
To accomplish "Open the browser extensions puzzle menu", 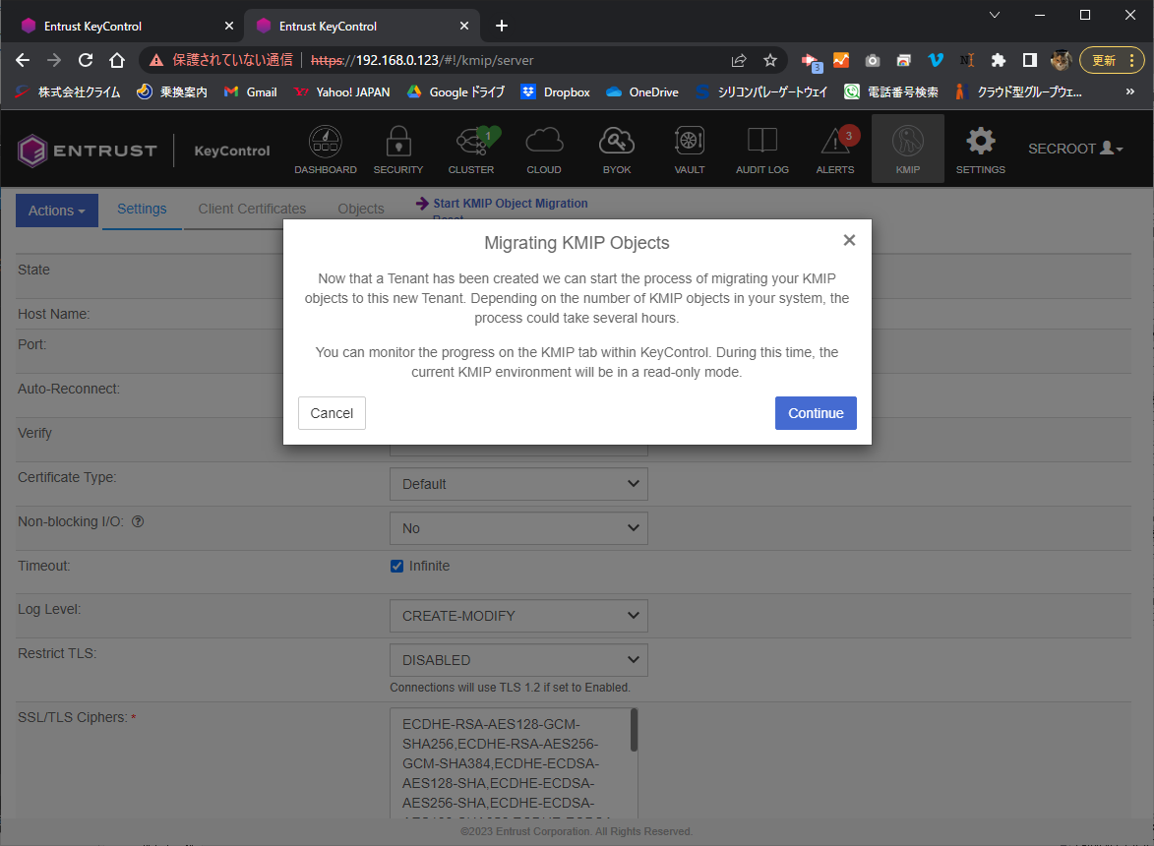I will (x=998, y=60).
